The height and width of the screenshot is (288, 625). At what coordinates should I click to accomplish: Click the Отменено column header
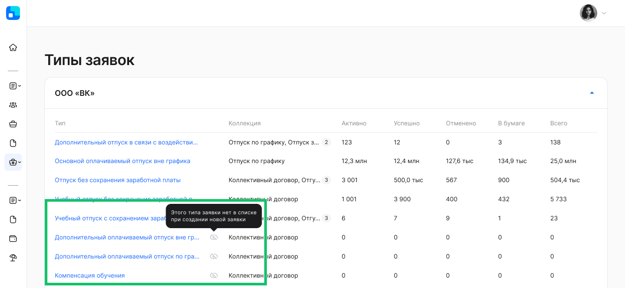tap(461, 123)
